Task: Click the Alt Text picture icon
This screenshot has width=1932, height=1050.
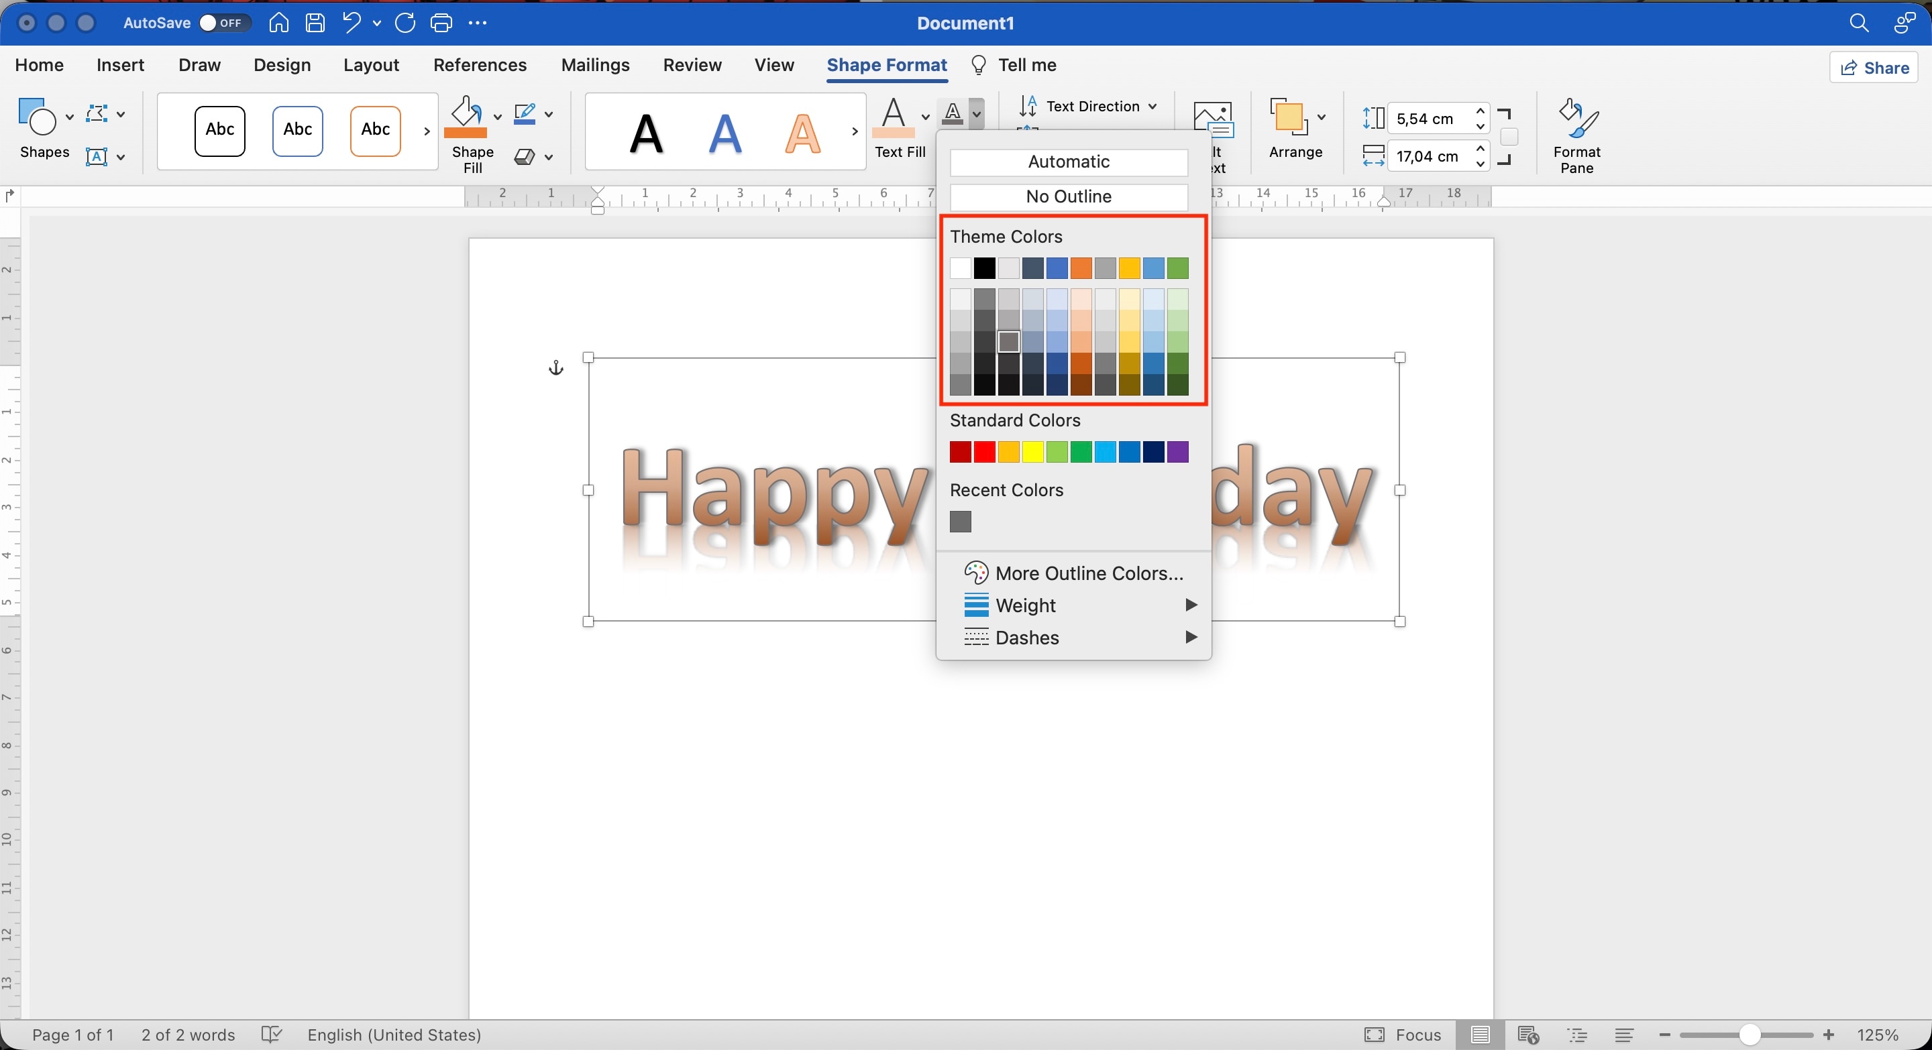Action: [1213, 120]
